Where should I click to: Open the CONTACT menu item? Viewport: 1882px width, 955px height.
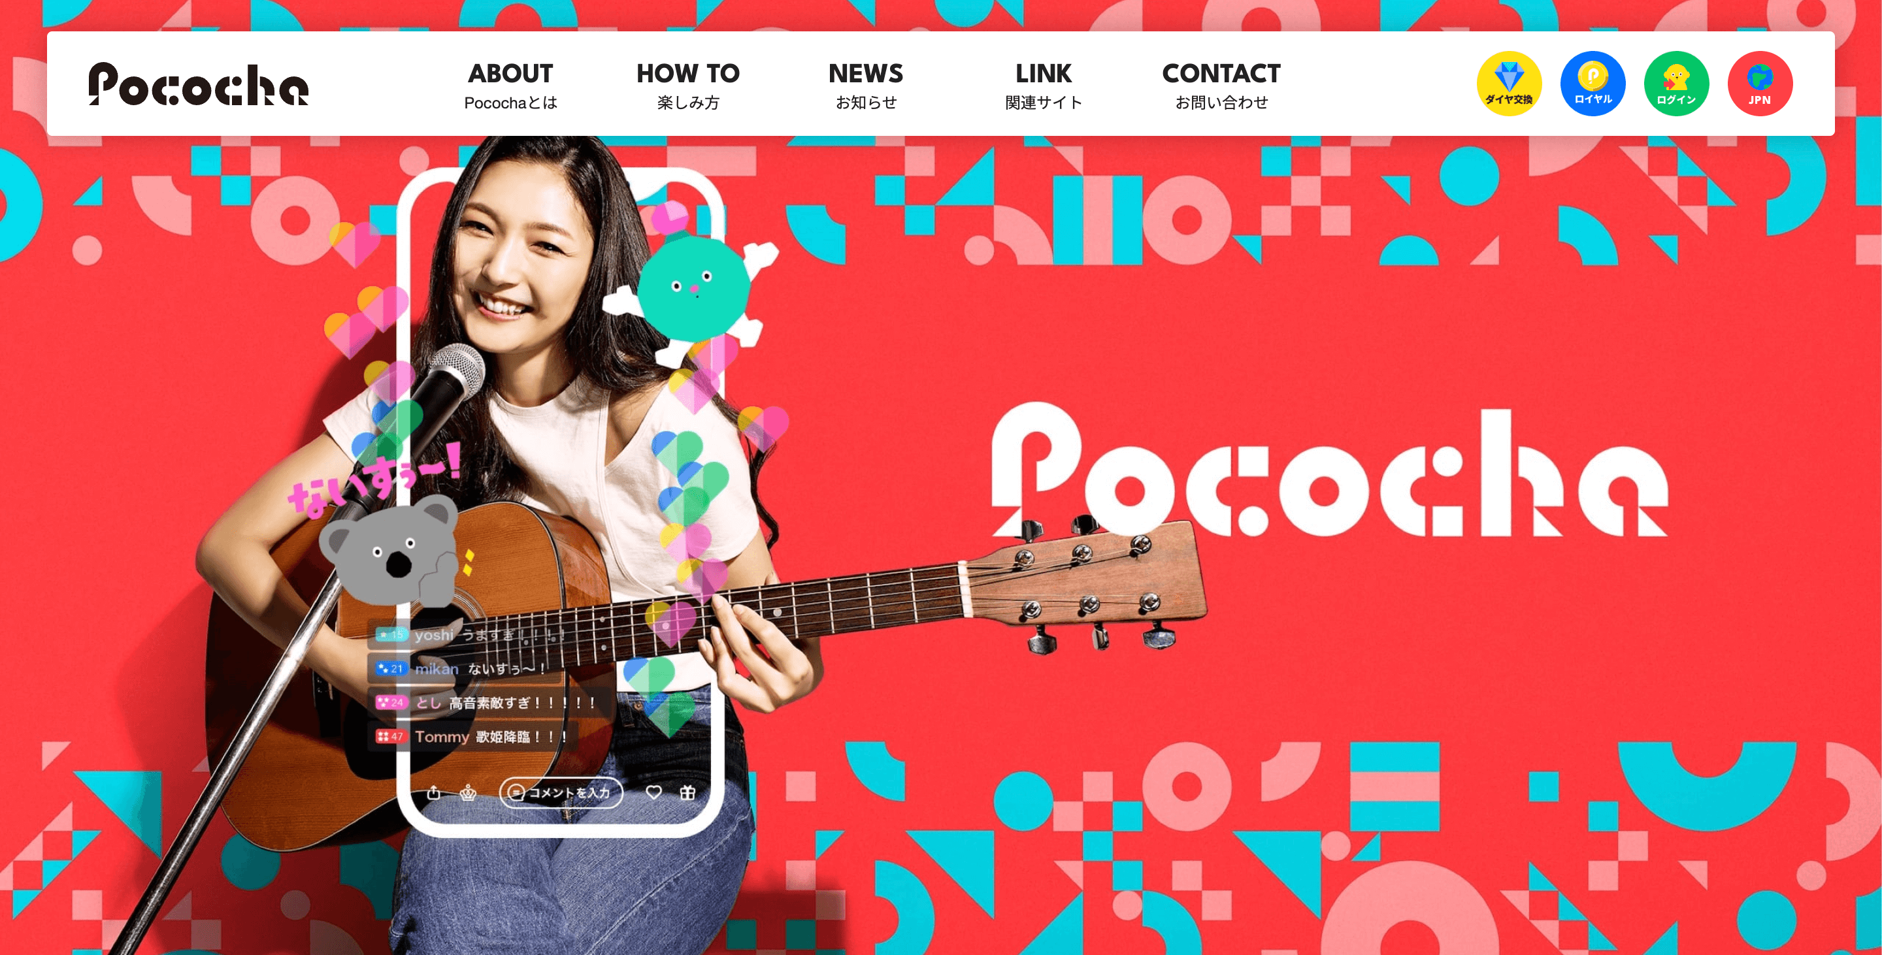click(x=1221, y=86)
